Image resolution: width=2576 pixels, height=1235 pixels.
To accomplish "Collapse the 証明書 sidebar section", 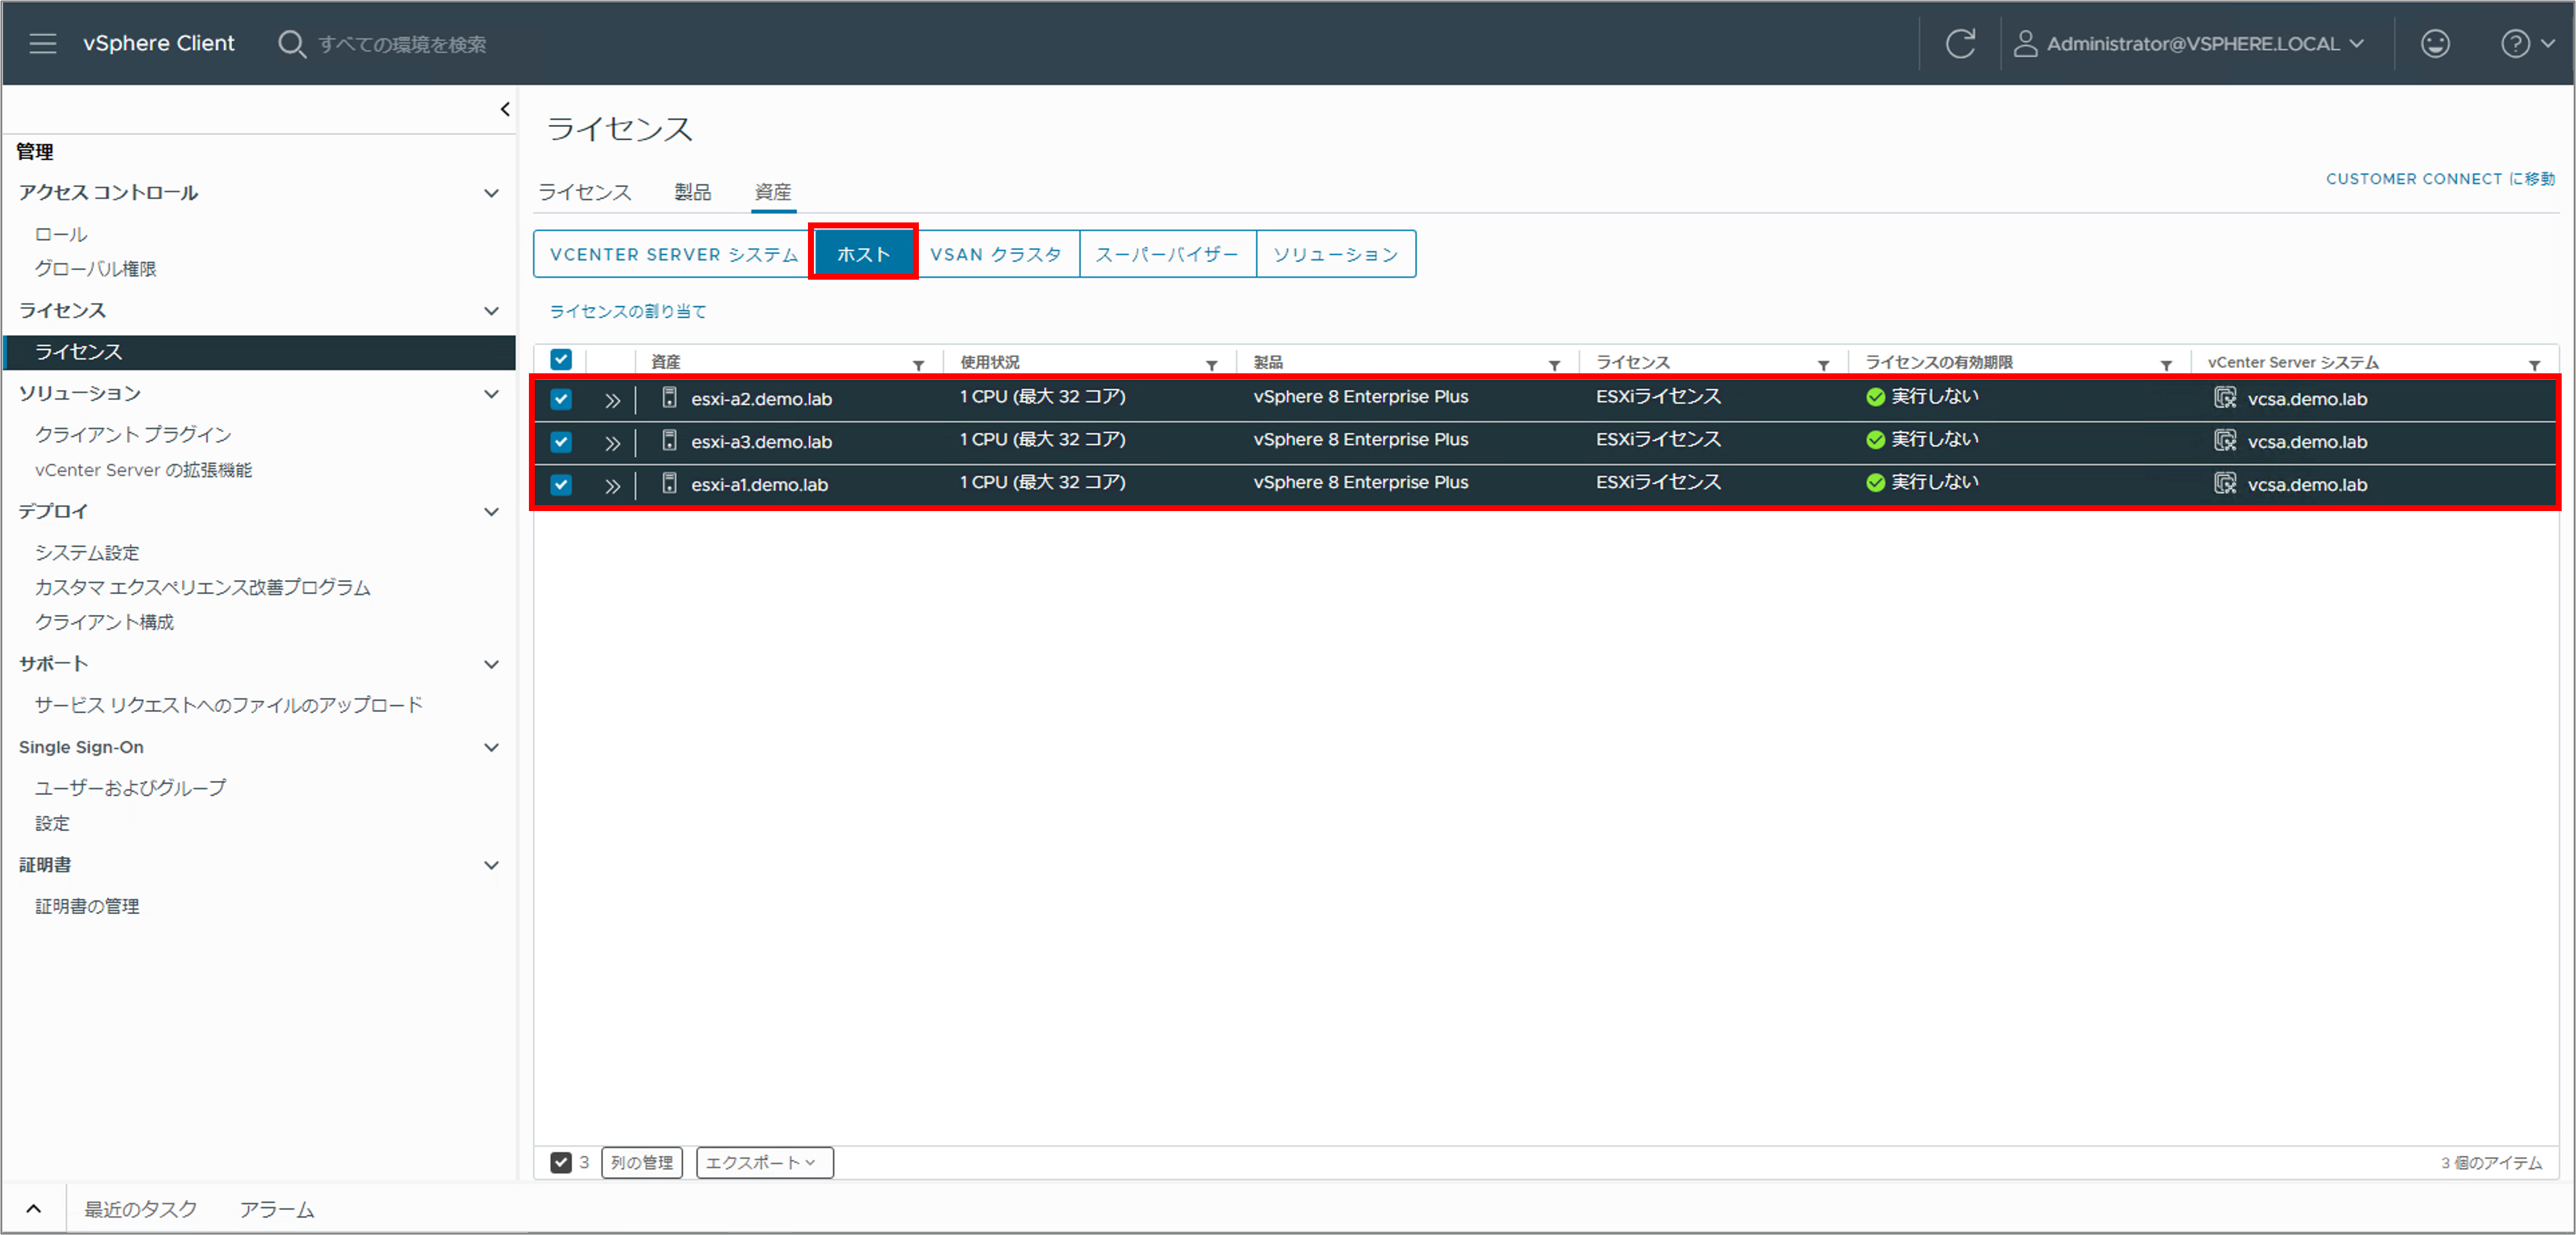I will point(491,865).
